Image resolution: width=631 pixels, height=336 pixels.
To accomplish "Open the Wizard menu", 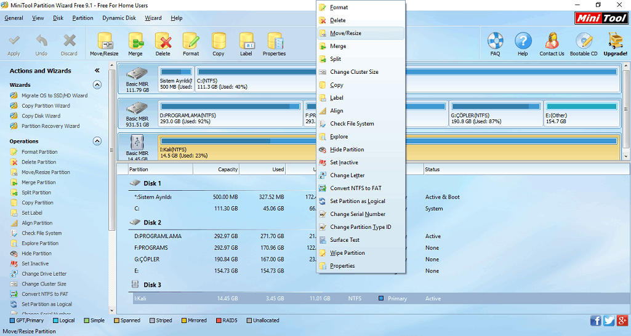I will 153,18.
